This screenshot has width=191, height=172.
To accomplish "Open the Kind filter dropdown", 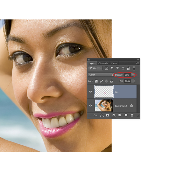I will click(95, 68).
